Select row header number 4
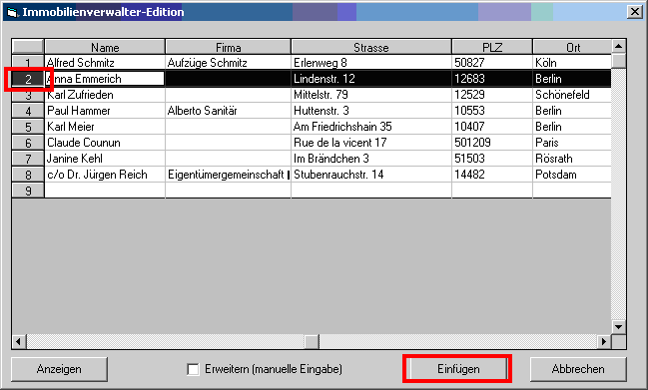This screenshot has height=390, width=648. (28, 111)
